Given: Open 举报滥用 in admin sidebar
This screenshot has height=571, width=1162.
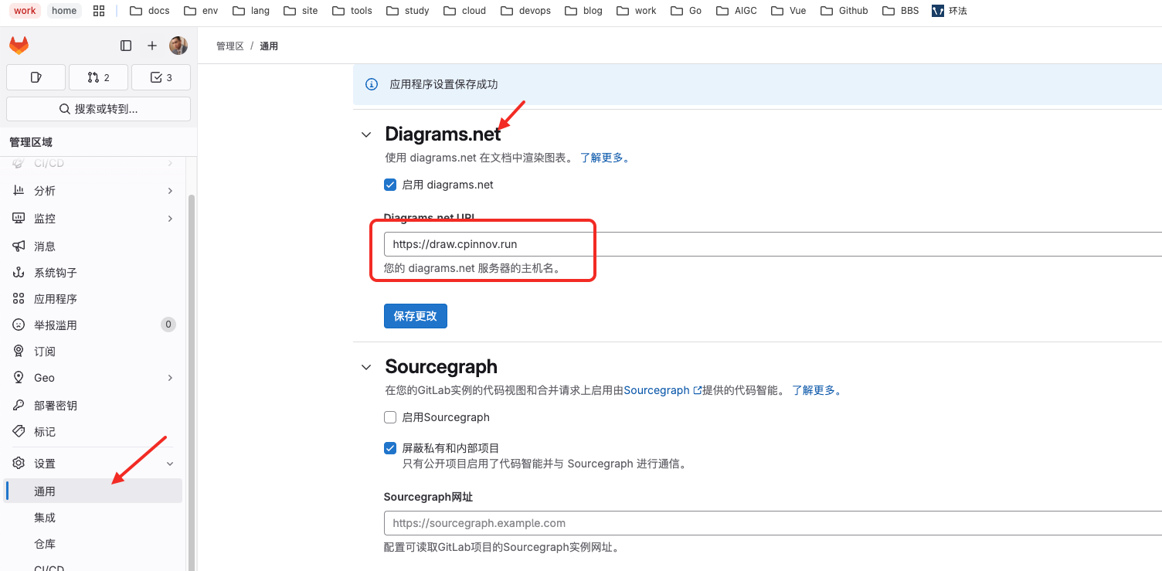Looking at the screenshot, I should pos(93,325).
